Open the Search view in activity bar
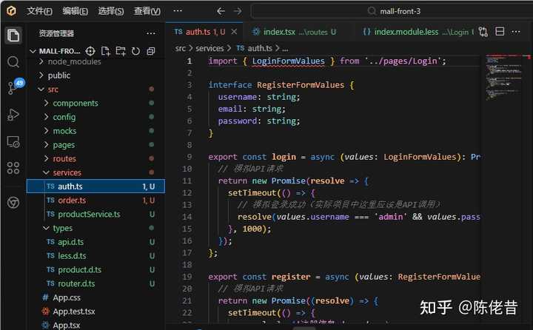This screenshot has width=533, height=330. (13, 61)
